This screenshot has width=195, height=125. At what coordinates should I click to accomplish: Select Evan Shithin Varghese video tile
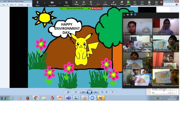pyautogui.click(x=166, y=60)
